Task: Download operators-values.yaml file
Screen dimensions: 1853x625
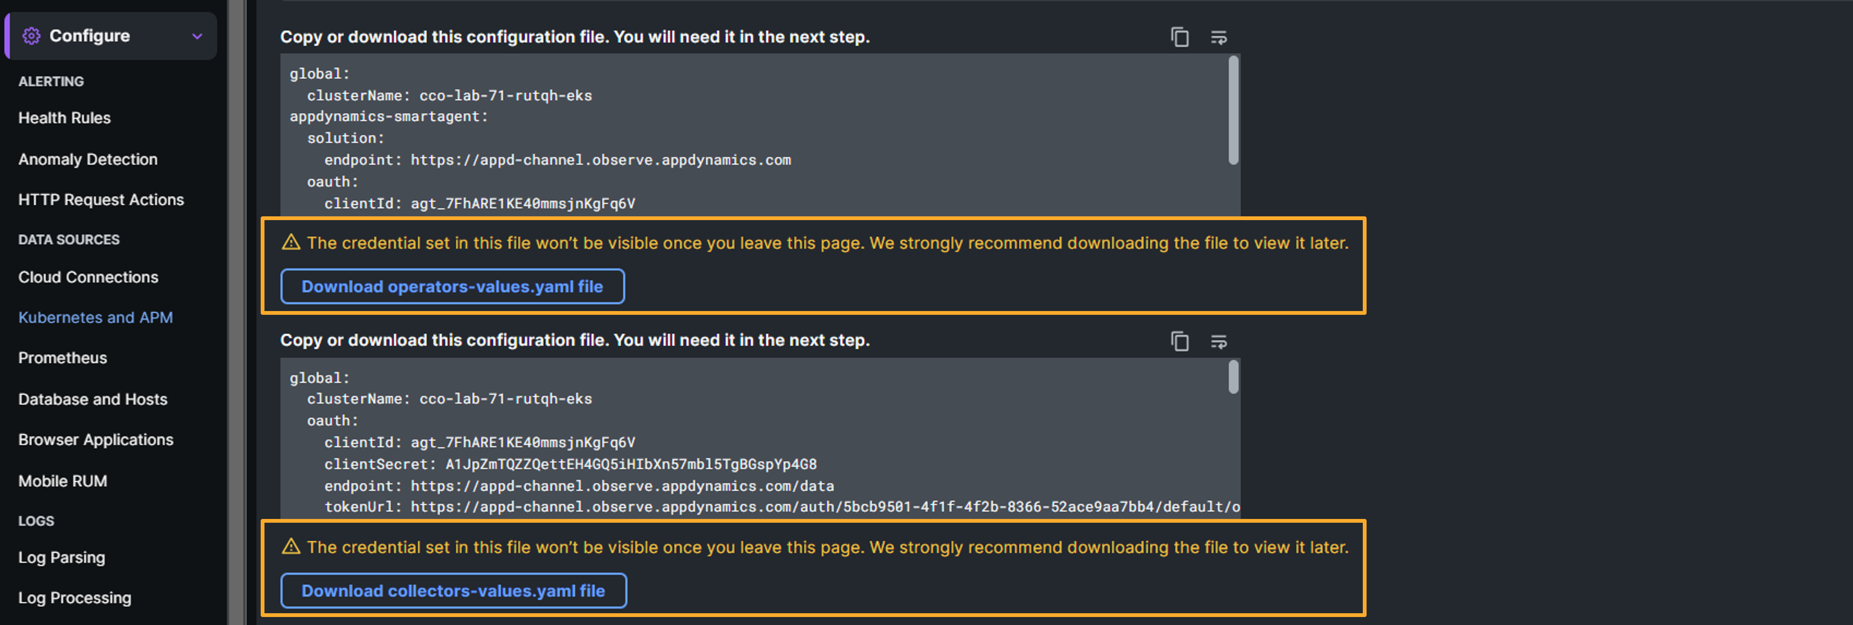Action: 452,286
